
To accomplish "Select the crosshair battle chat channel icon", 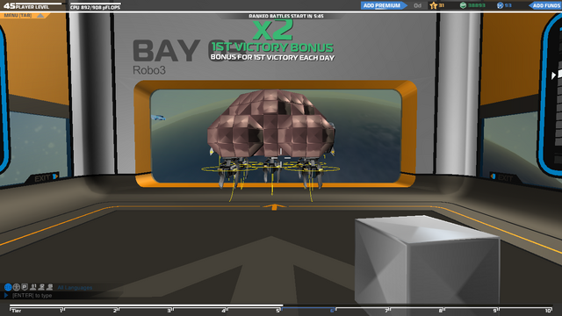I will [x=17, y=287].
